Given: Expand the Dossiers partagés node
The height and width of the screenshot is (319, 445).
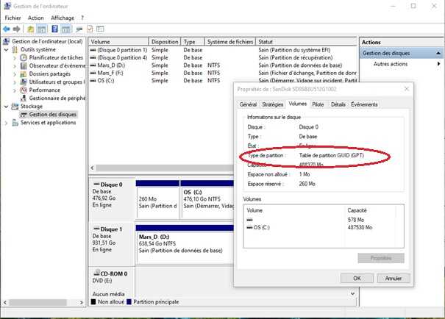Looking at the screenshot, I should click(x=15, y=74).
